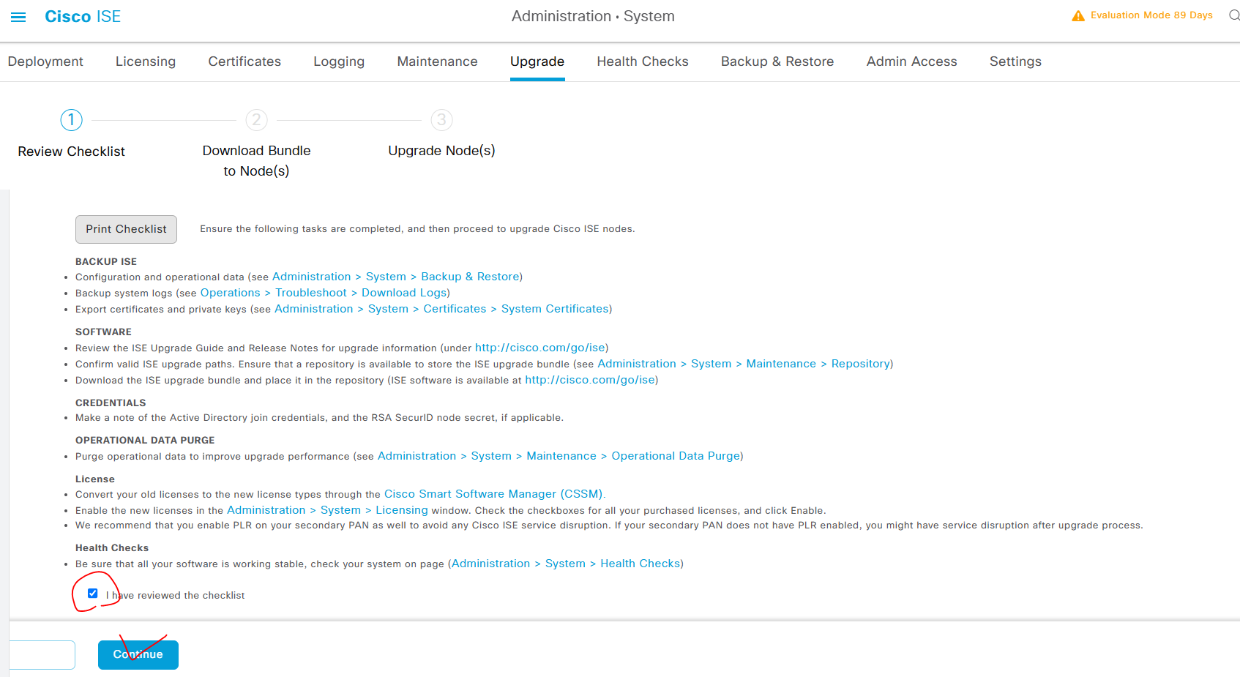Viewport: 1240px width, 677px height.
Task: Switch to the Certificates tab
Action: click(x=244, y=61)
